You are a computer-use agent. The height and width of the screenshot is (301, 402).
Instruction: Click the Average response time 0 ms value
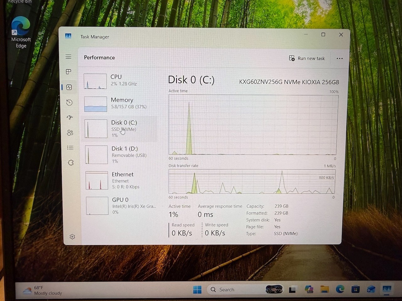[x=205, y=214]
